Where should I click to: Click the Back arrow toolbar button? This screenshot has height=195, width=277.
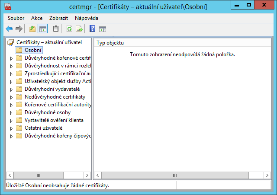pos(9,29)
